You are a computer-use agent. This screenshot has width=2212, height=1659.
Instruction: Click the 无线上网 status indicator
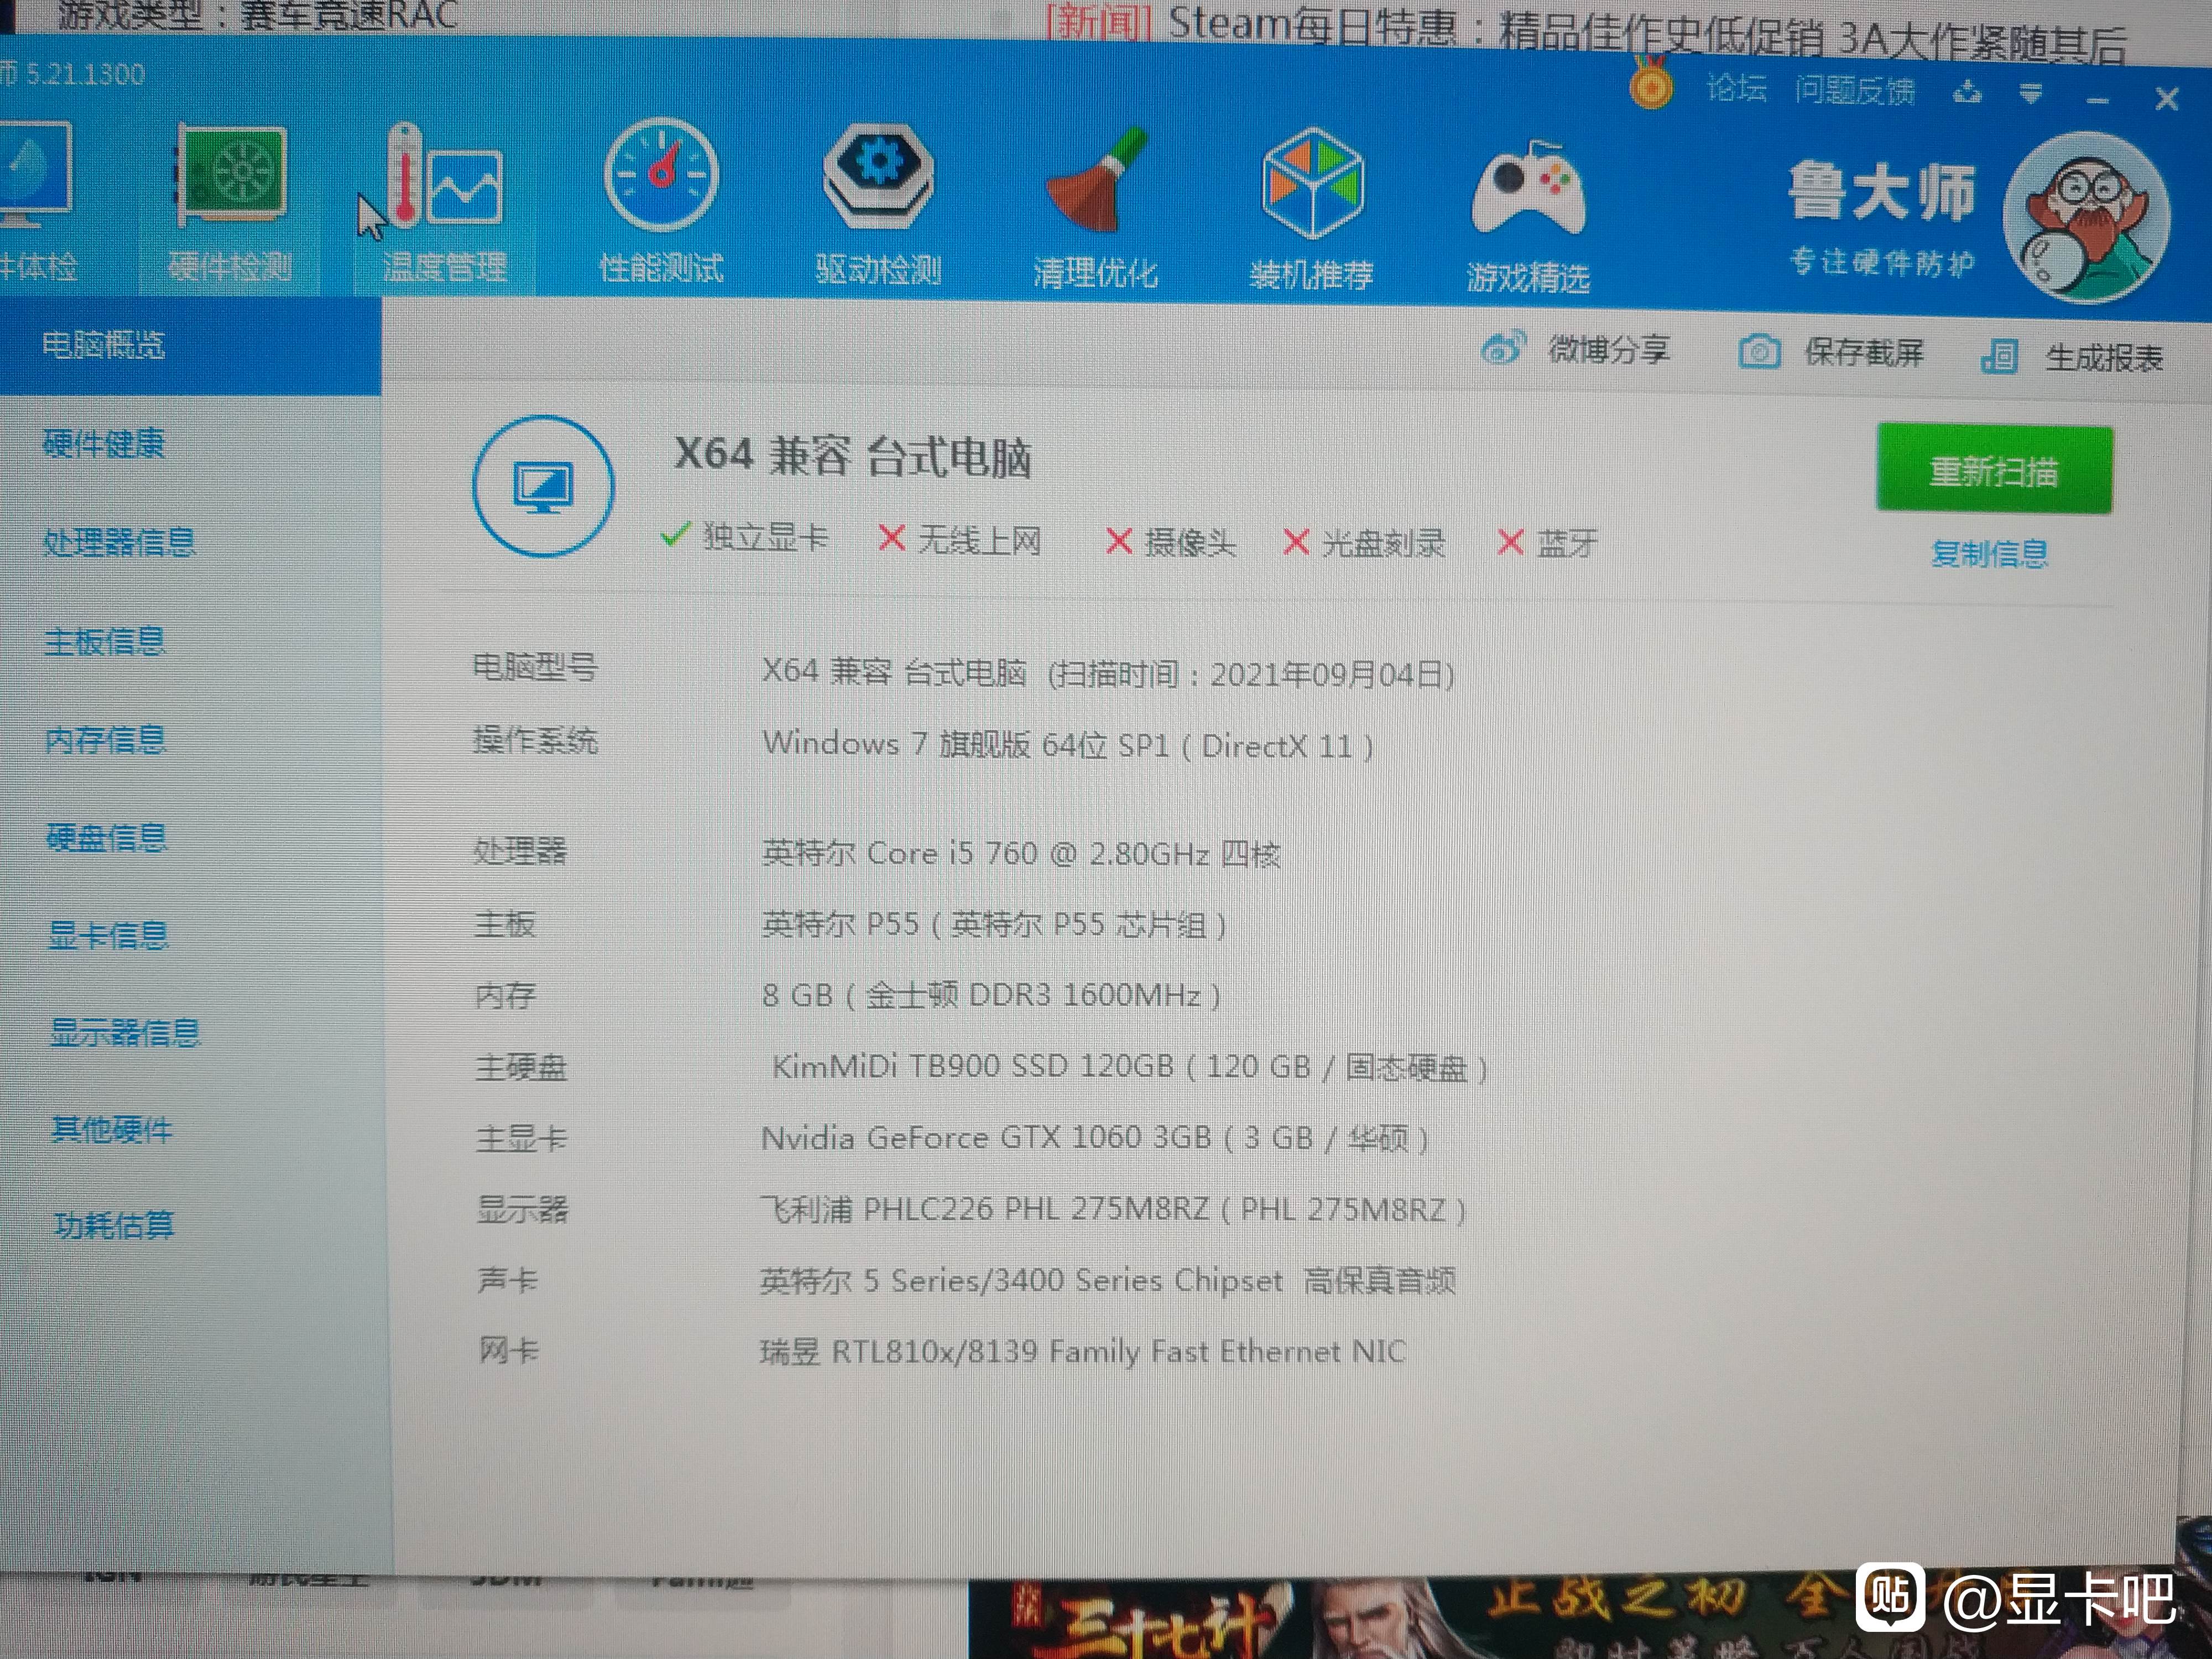click(x=960, y=540)
